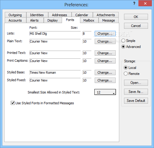The height and width of the screenshot is (148, 154).
Task: Click the Styled Base Times New Roman field
Action: click(x=55, y=73)
